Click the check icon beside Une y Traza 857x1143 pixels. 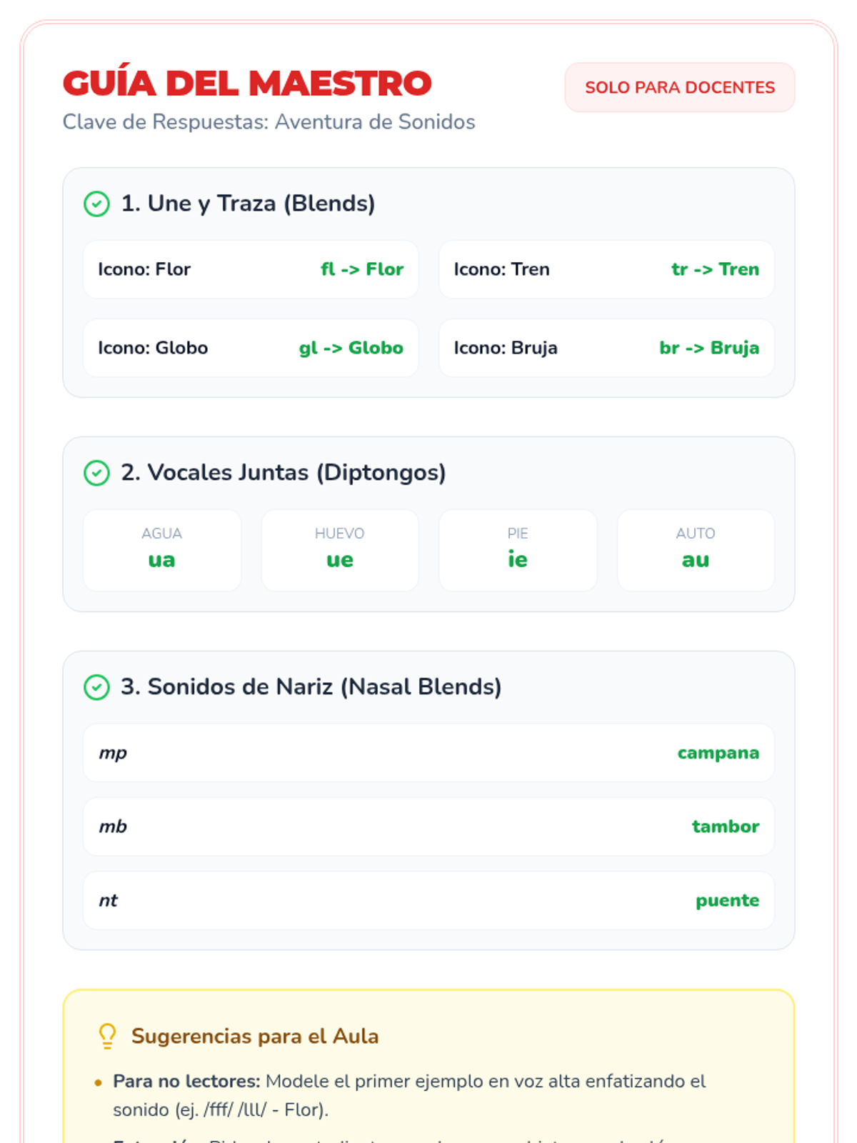pyautogui.click(x=96, y=204)
